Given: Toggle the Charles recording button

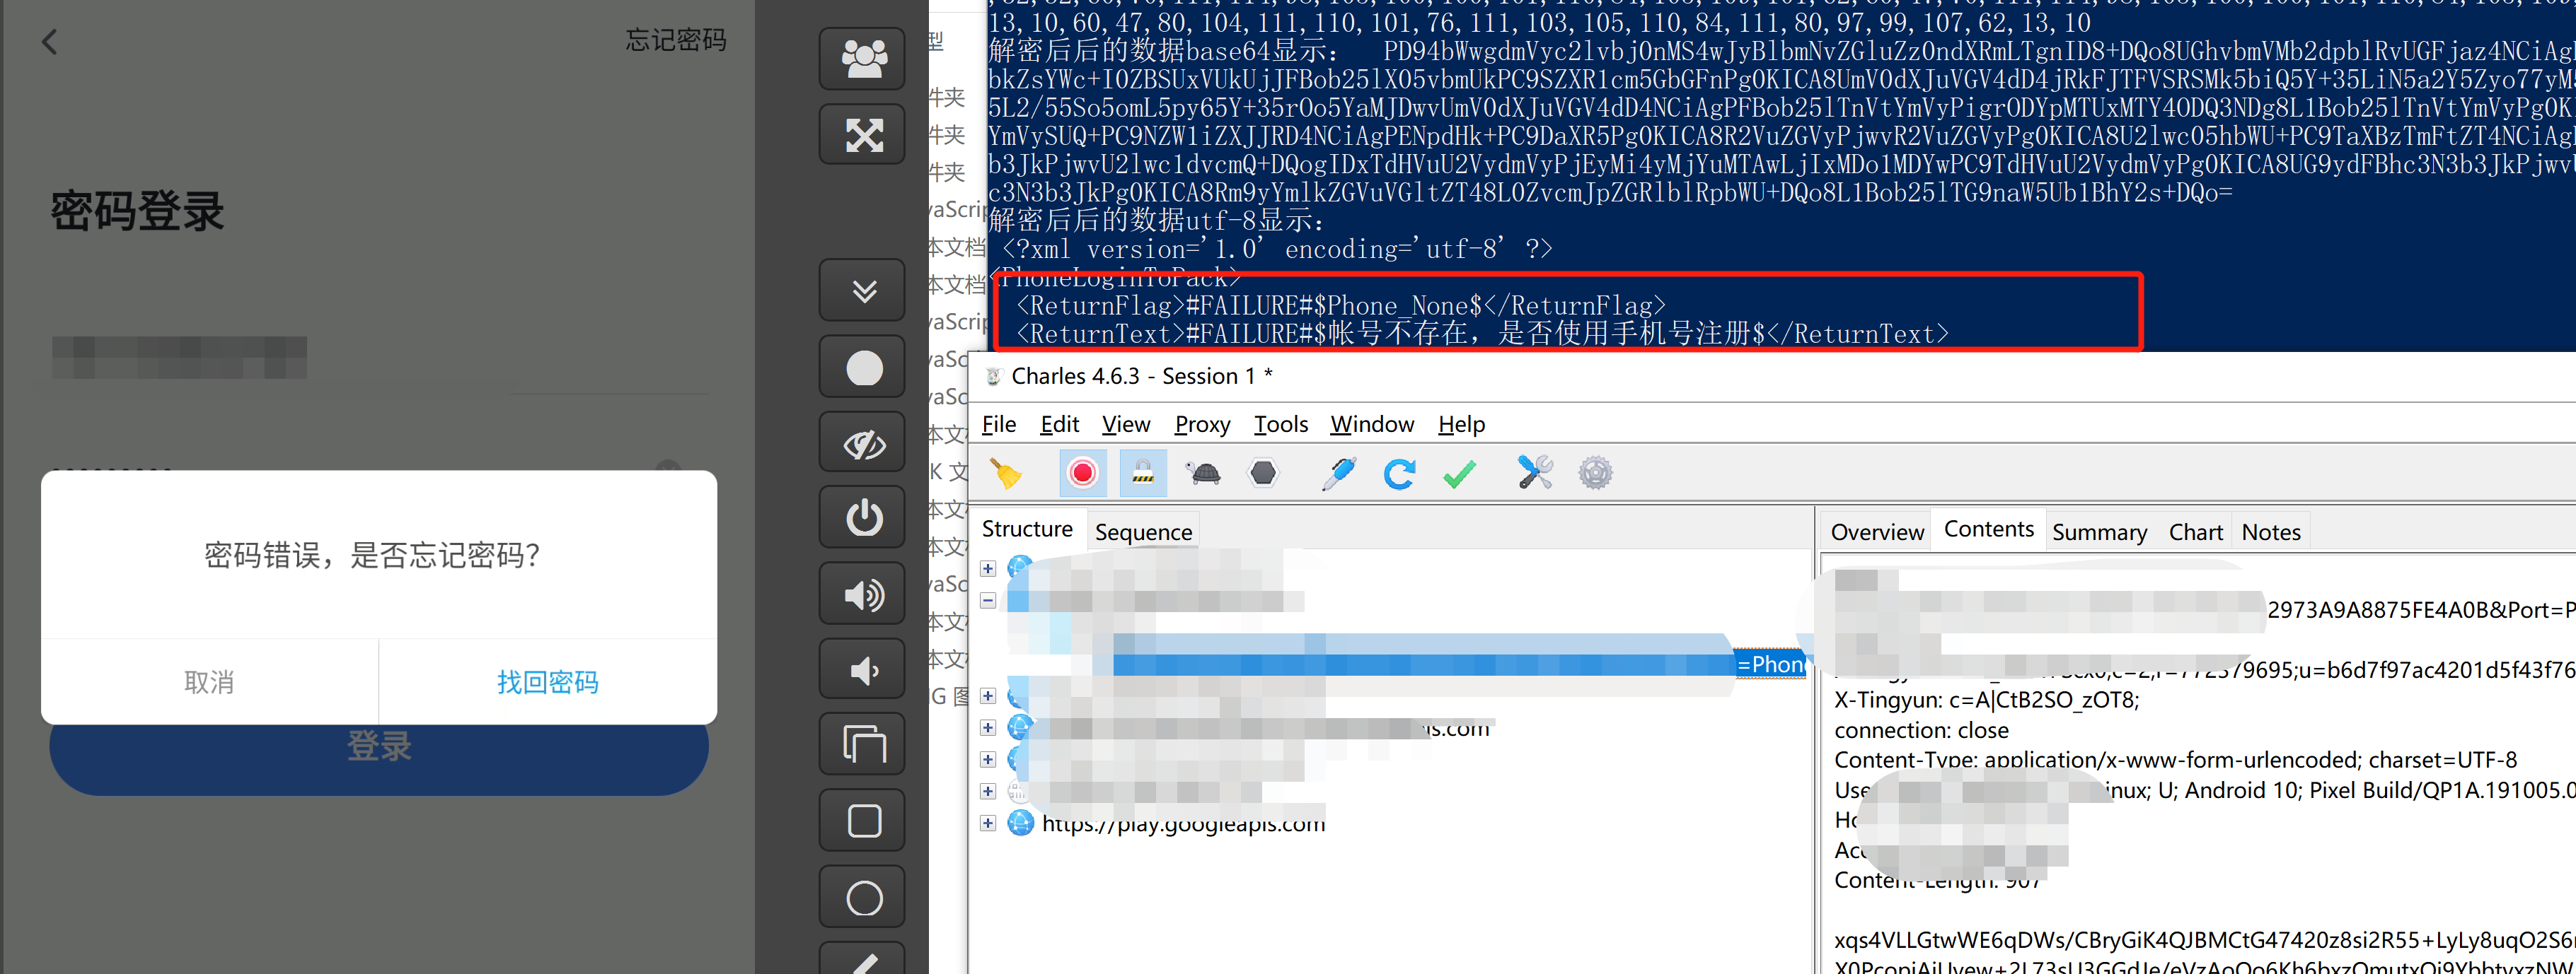Looking at the screenshot, I should pyautogui.click(x=1082, y=473).
